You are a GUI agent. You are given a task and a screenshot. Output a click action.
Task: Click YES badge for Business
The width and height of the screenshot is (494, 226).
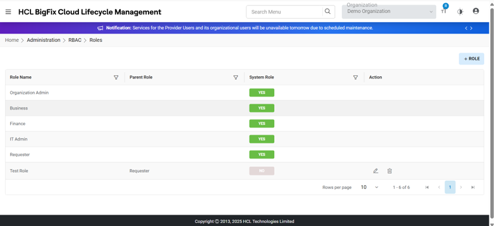click(x=262, y=108)
